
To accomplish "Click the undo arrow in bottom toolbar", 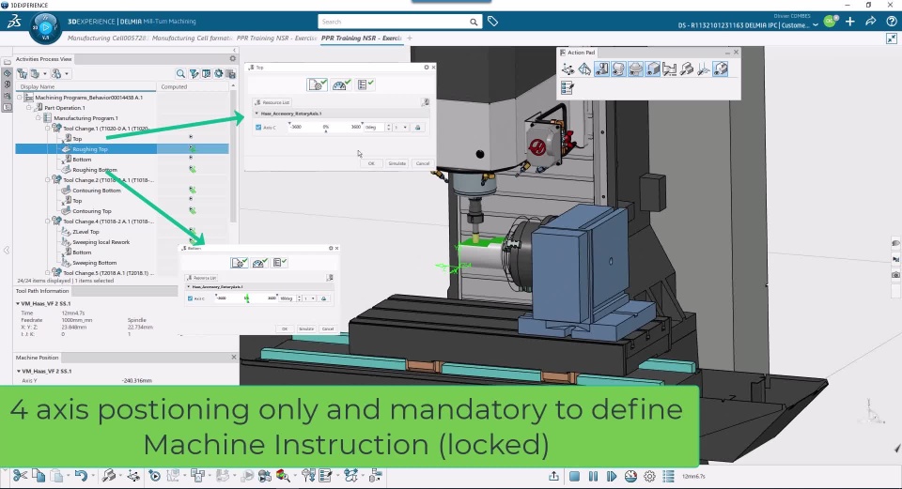I will (x=81, y=476).
